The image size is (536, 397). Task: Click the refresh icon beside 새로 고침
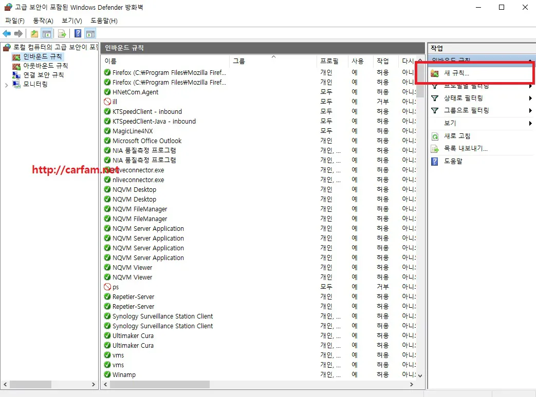coord(435,136)
